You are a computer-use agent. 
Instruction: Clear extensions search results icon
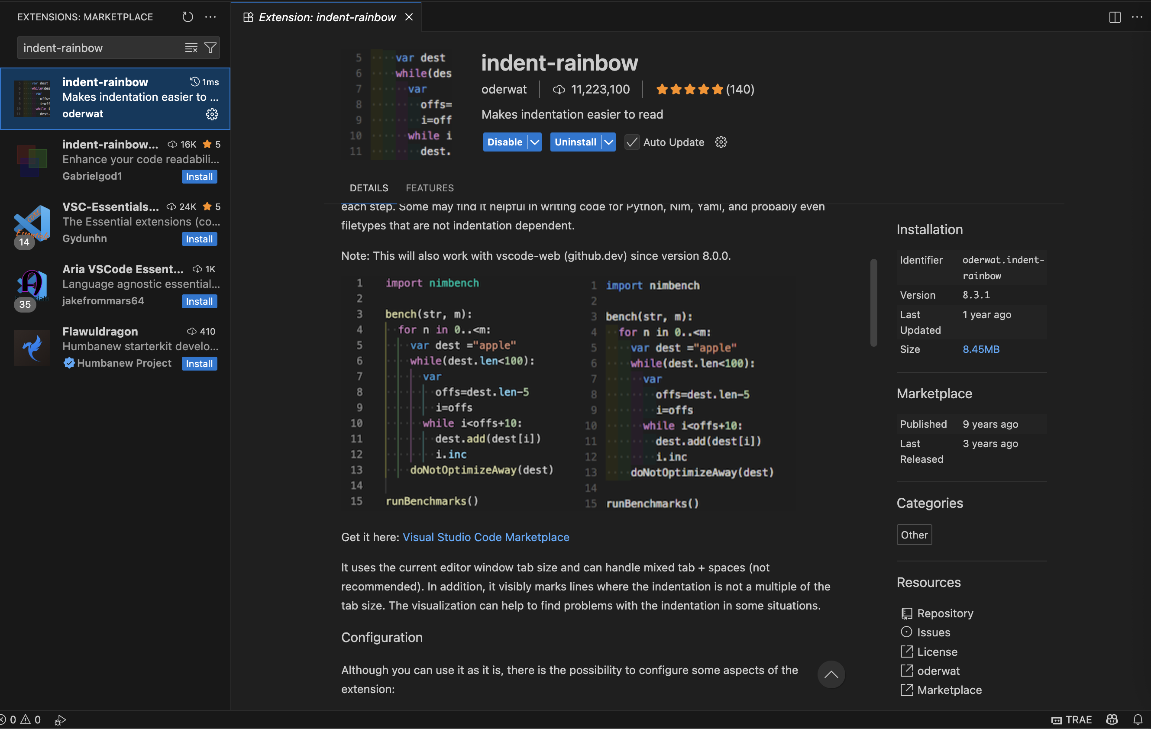[x=191, y=48]
